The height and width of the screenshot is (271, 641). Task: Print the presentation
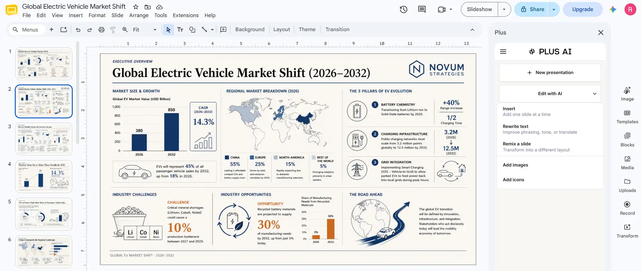(101, 29)
